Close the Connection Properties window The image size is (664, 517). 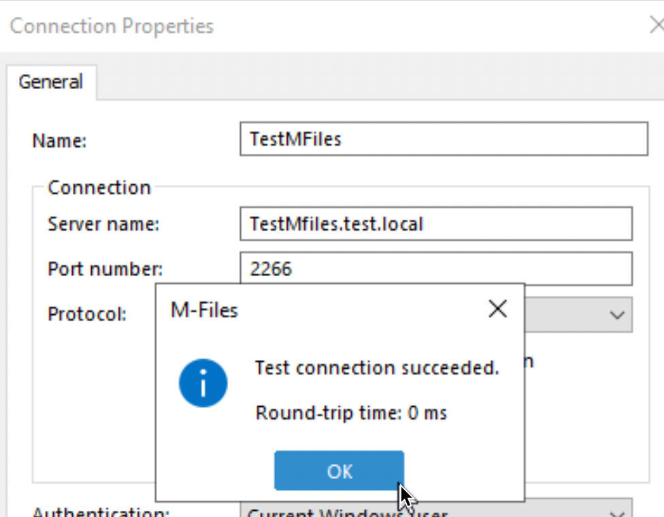coord(657,25)
